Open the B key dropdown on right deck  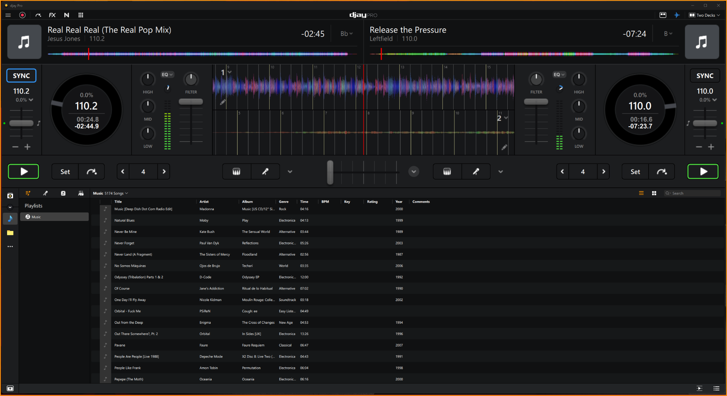(668, 34)
